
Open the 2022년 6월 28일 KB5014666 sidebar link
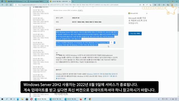point(41,21)
